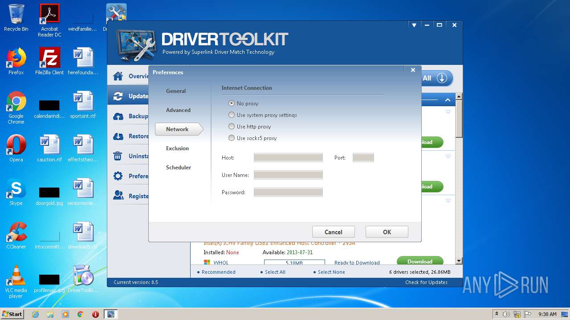Image resolution: width=570 pixels, height=320 pixels.
Task: Launch Google Chrome from the desktop
Action: (x=16, y=108)
